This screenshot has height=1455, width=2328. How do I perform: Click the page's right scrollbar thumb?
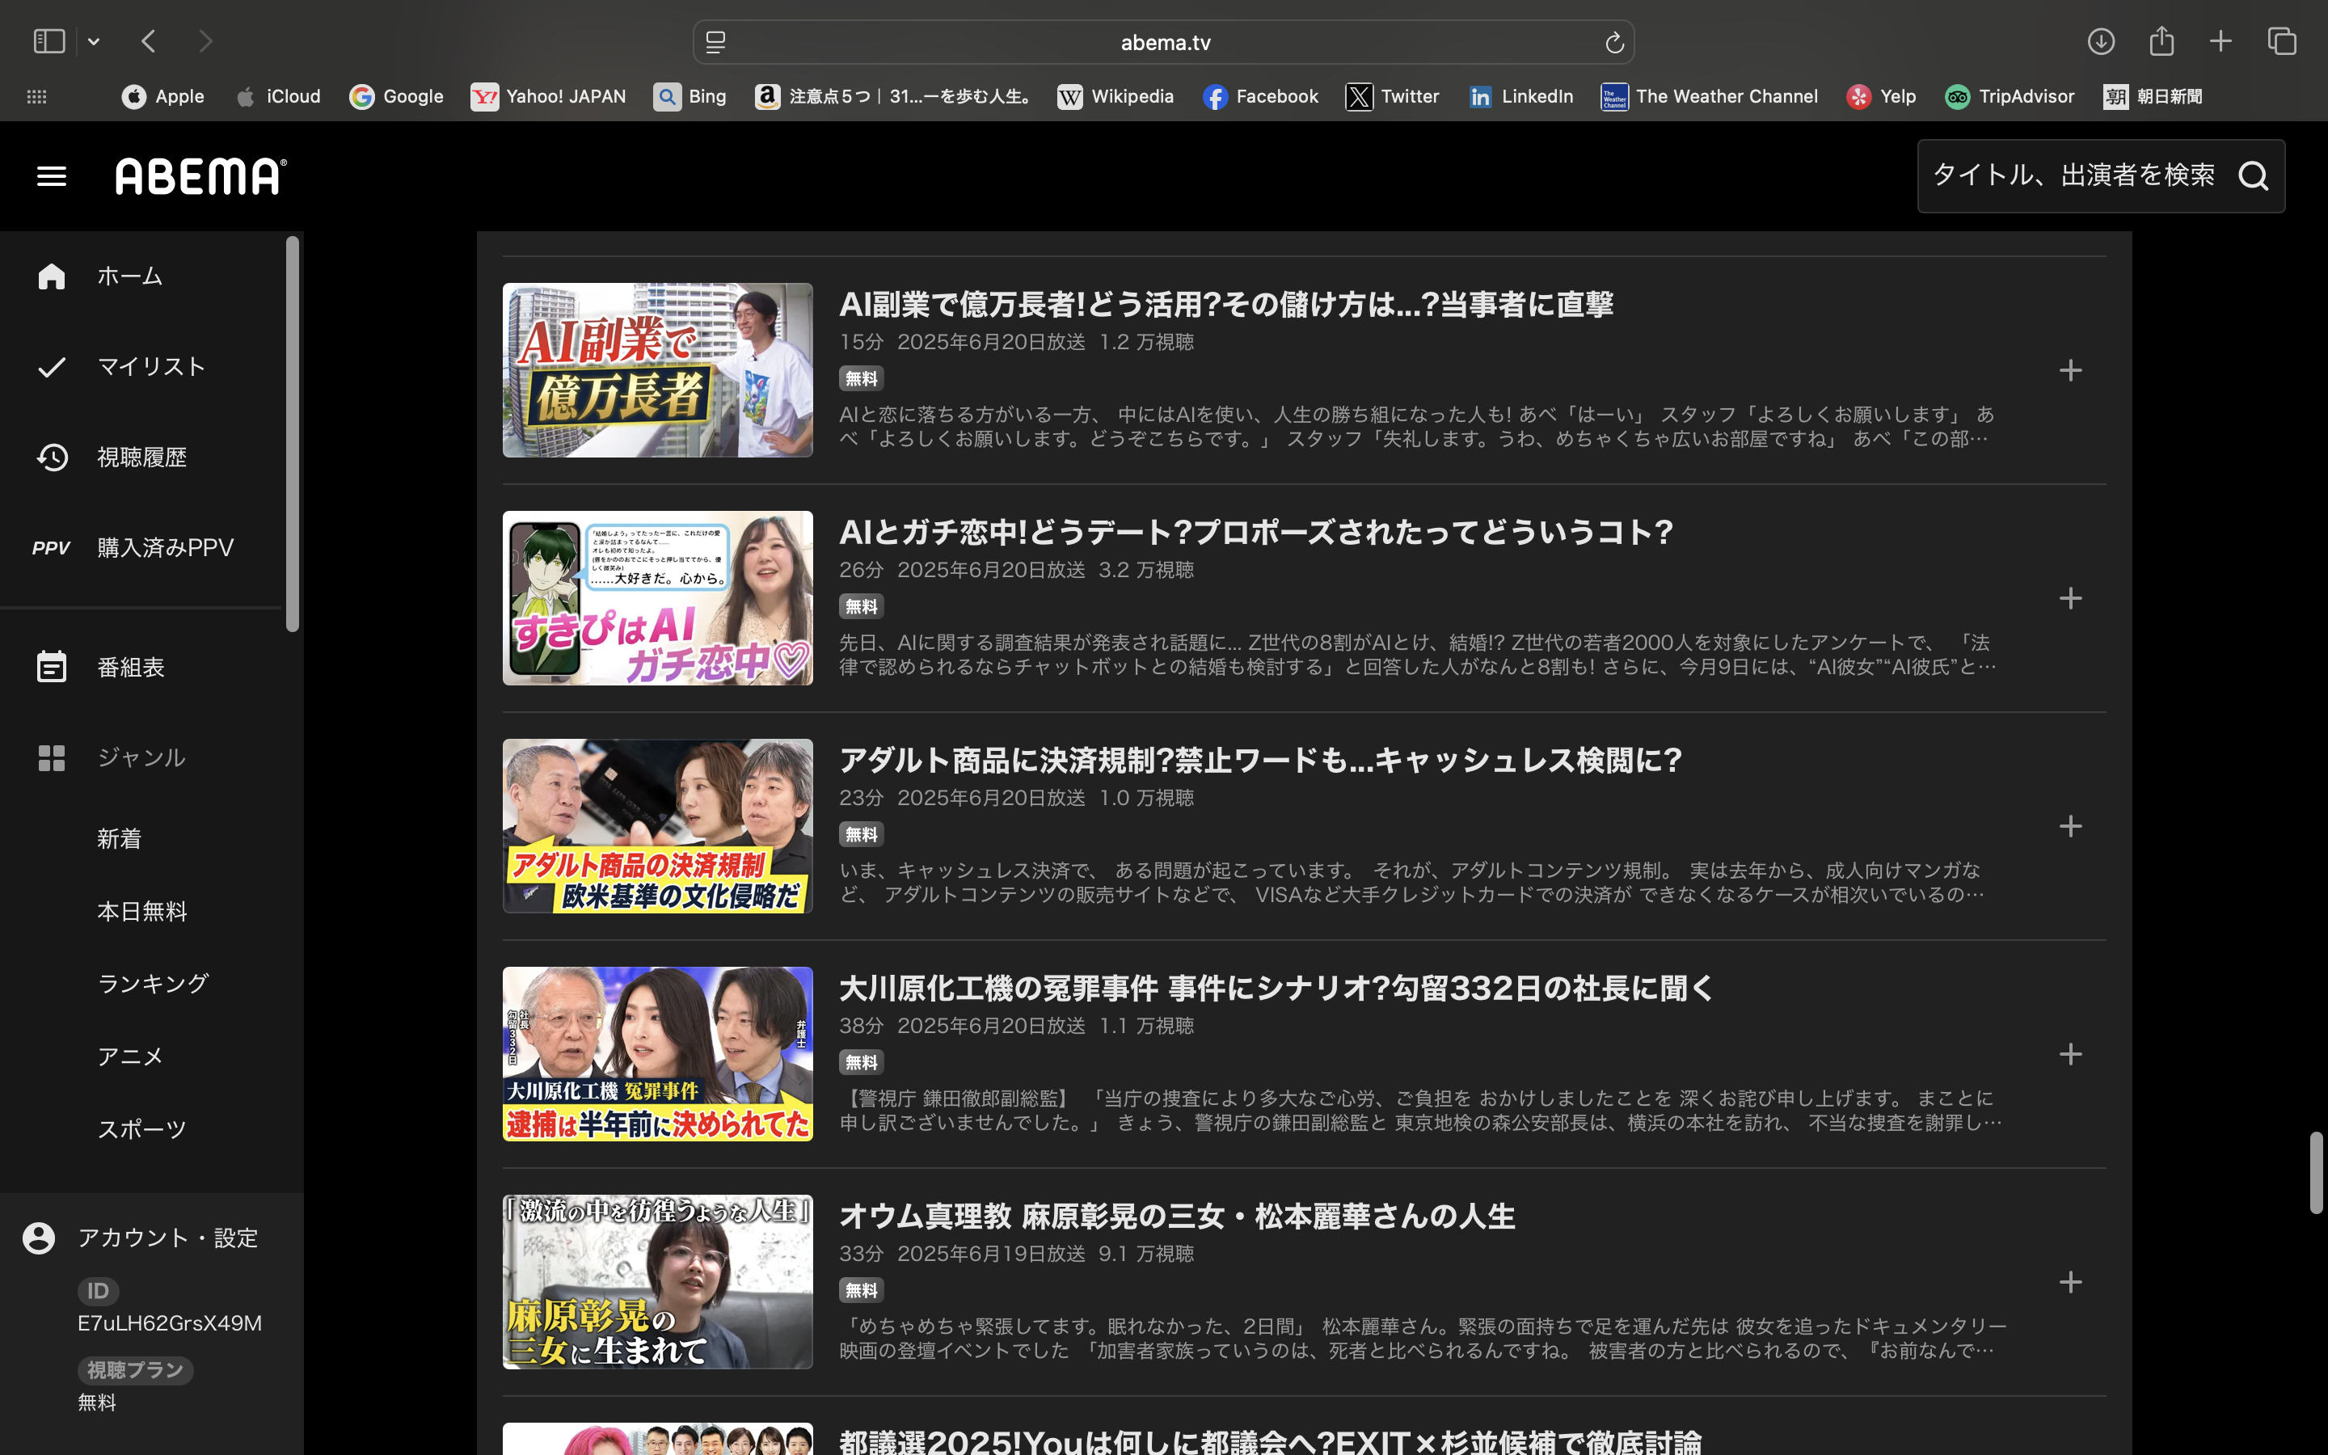(2316, 1173)
